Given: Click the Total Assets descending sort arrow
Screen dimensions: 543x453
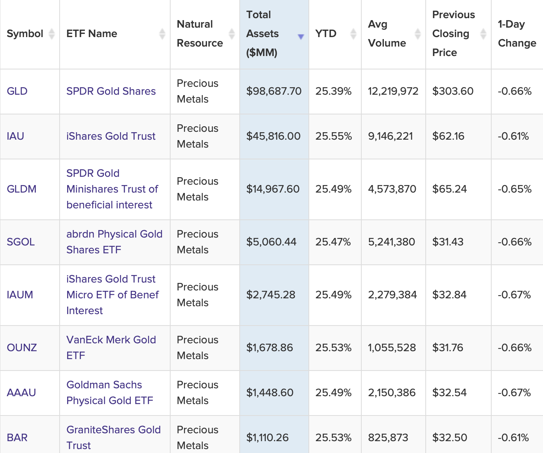Looking at the screenshot, I should pos(301,37).
